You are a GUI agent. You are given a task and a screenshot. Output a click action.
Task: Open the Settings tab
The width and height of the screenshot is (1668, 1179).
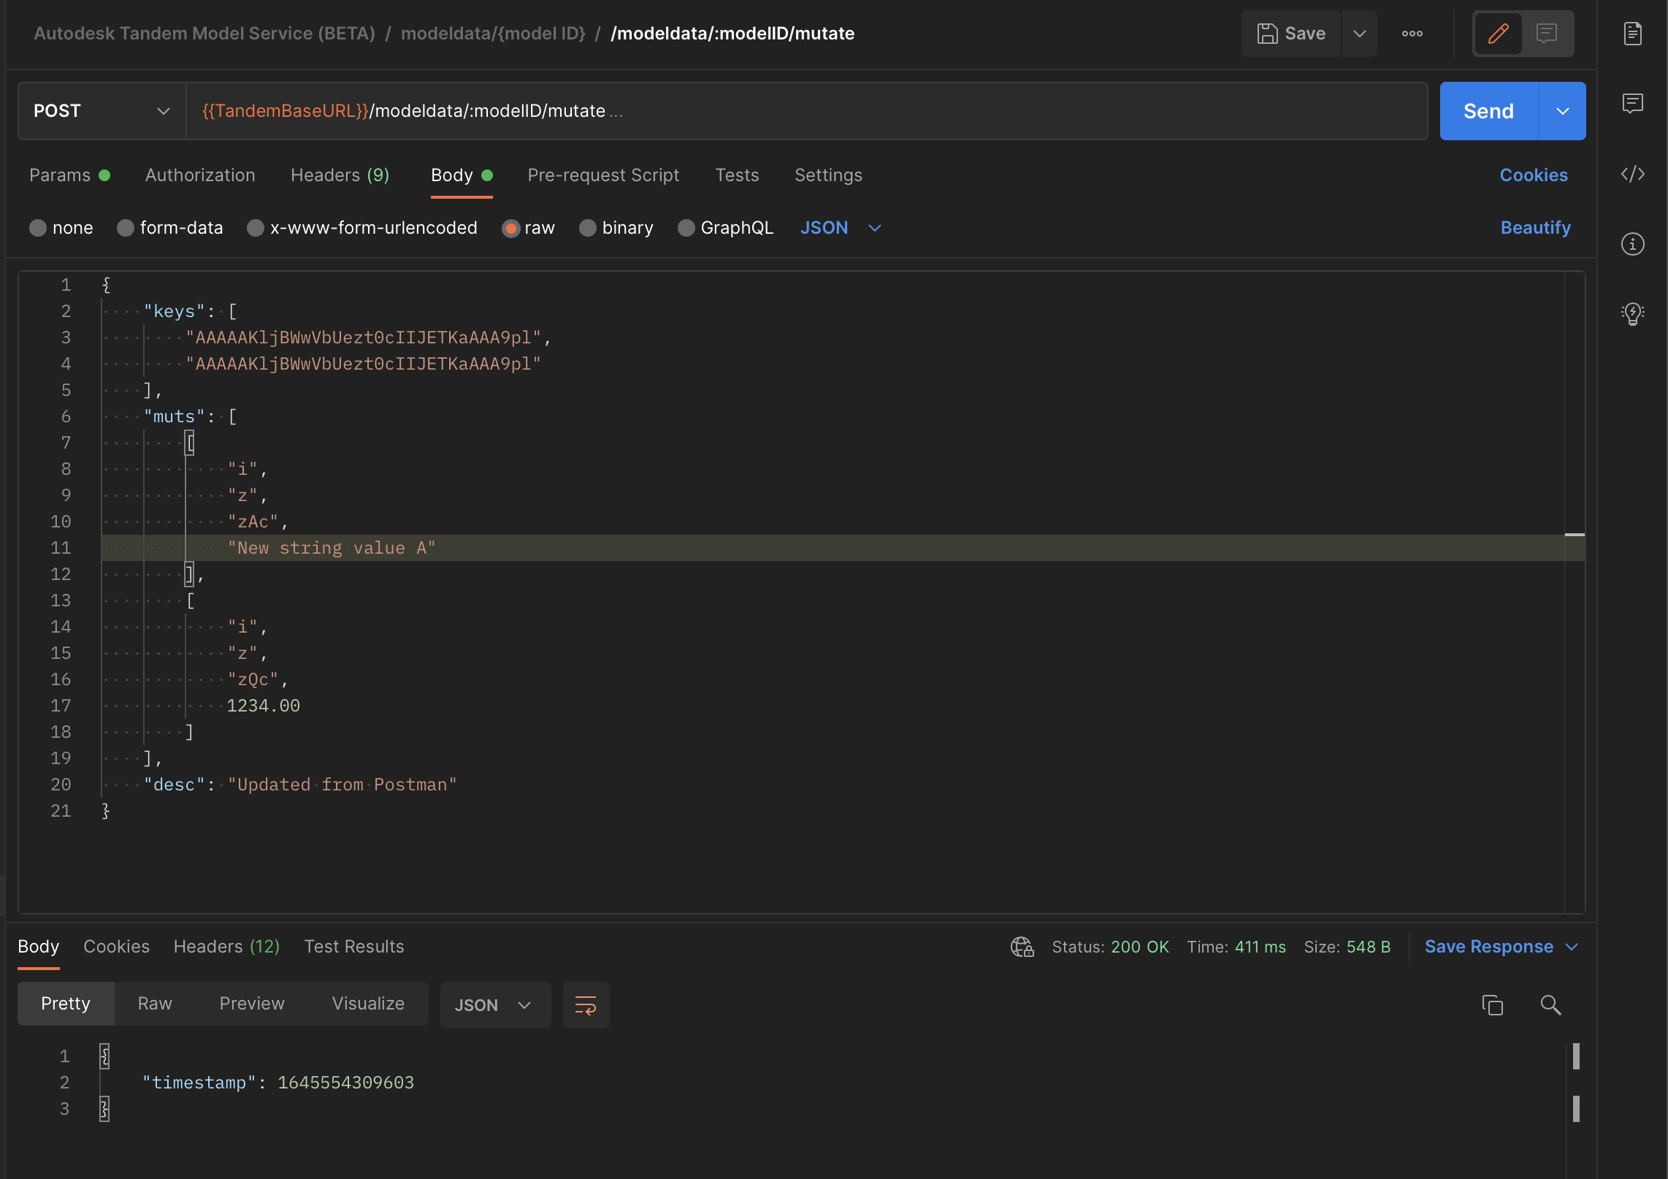pos(828,175)
